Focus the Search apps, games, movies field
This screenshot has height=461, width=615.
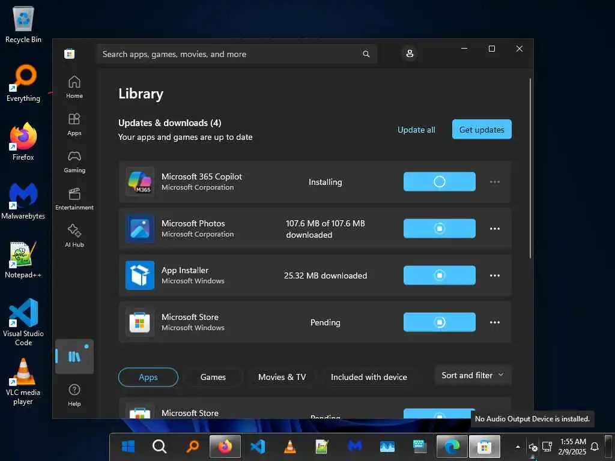(237, 54)
